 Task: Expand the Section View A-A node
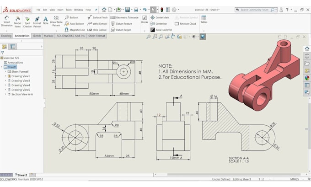[5, 94]
